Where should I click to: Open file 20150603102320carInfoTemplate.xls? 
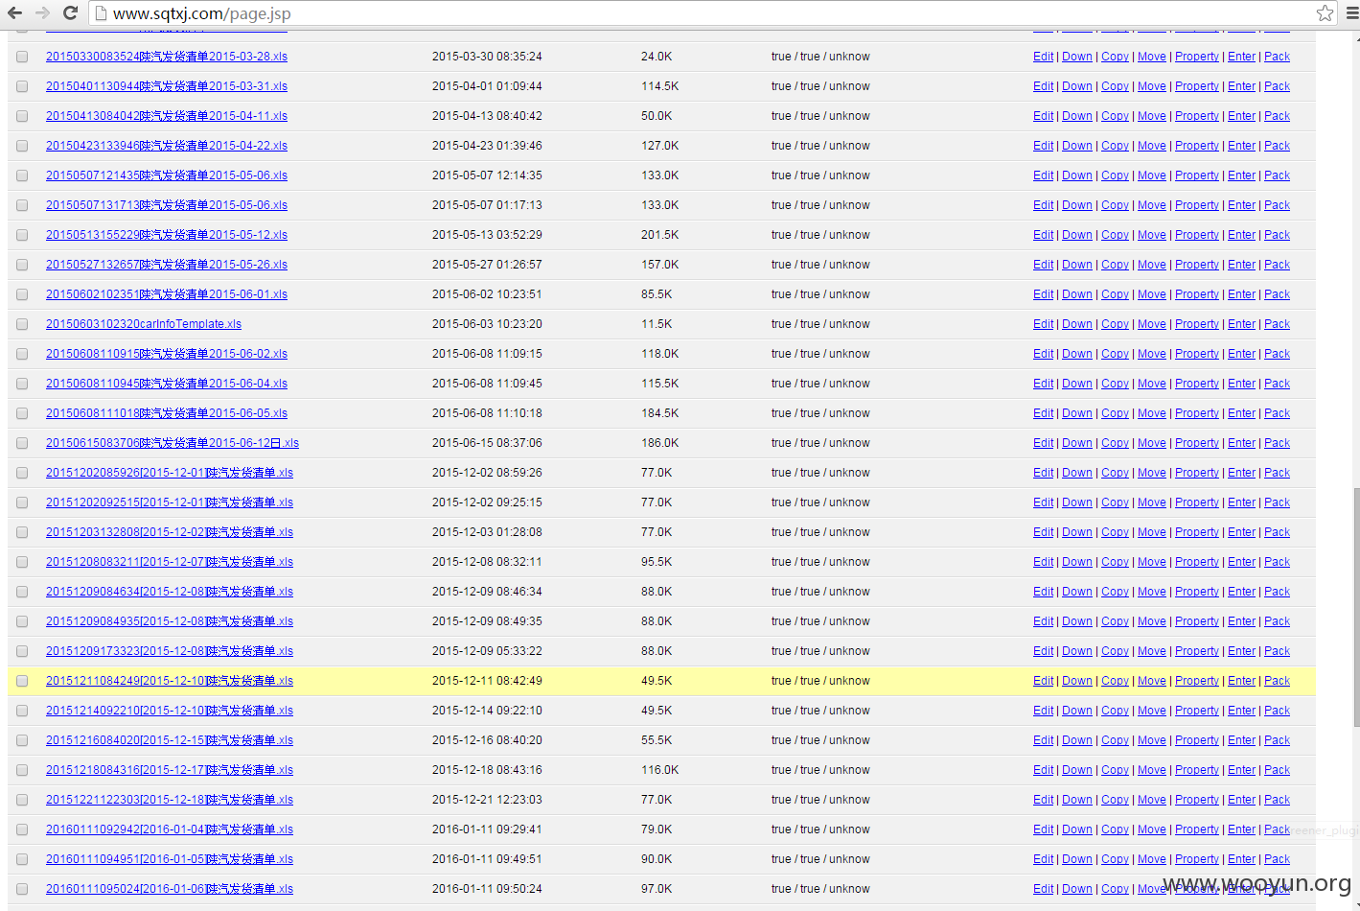click(x=144, y=324)
